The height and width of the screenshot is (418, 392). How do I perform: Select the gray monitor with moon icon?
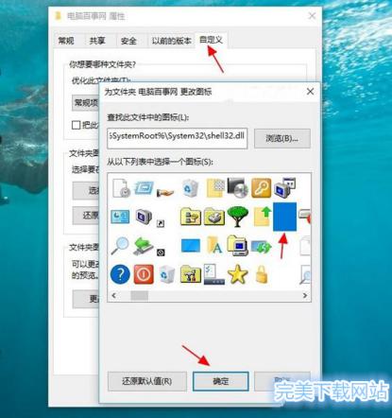coord(144,217)
